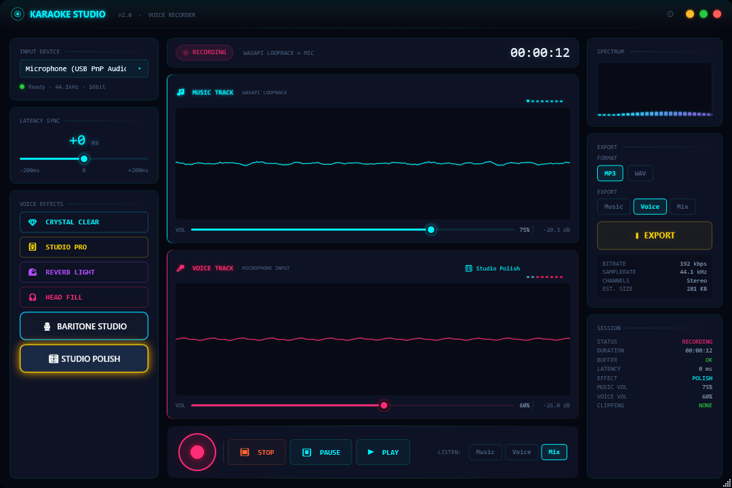Click the Music Track waveform display
The width and height of the screenshot is (732, 488).
pyautogui.click(x=373, y=163)
